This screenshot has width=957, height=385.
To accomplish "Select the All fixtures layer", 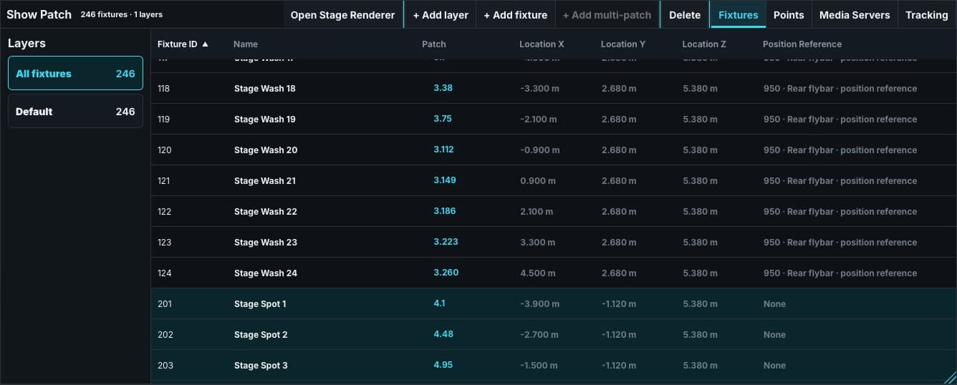I will pyautogui.click(x=75, y=73).
